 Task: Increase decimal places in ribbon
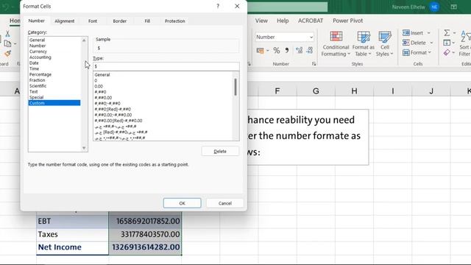tap(300, 50)
